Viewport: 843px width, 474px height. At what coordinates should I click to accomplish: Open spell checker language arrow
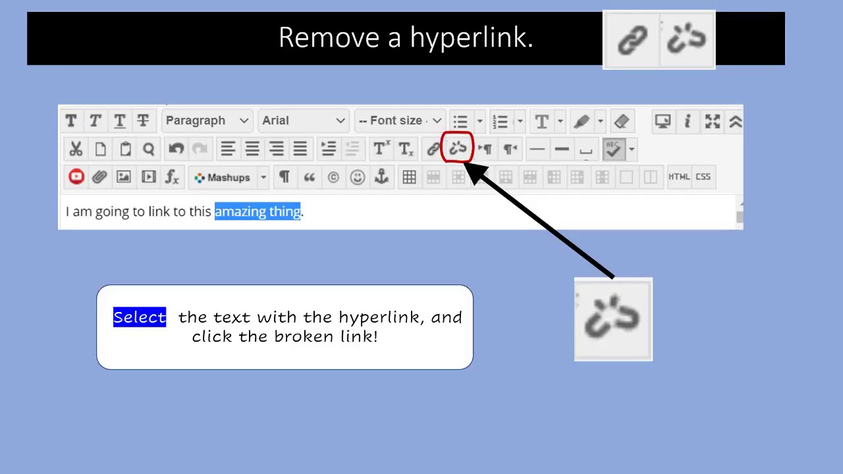pyautogui.click(x=632, y=149)
